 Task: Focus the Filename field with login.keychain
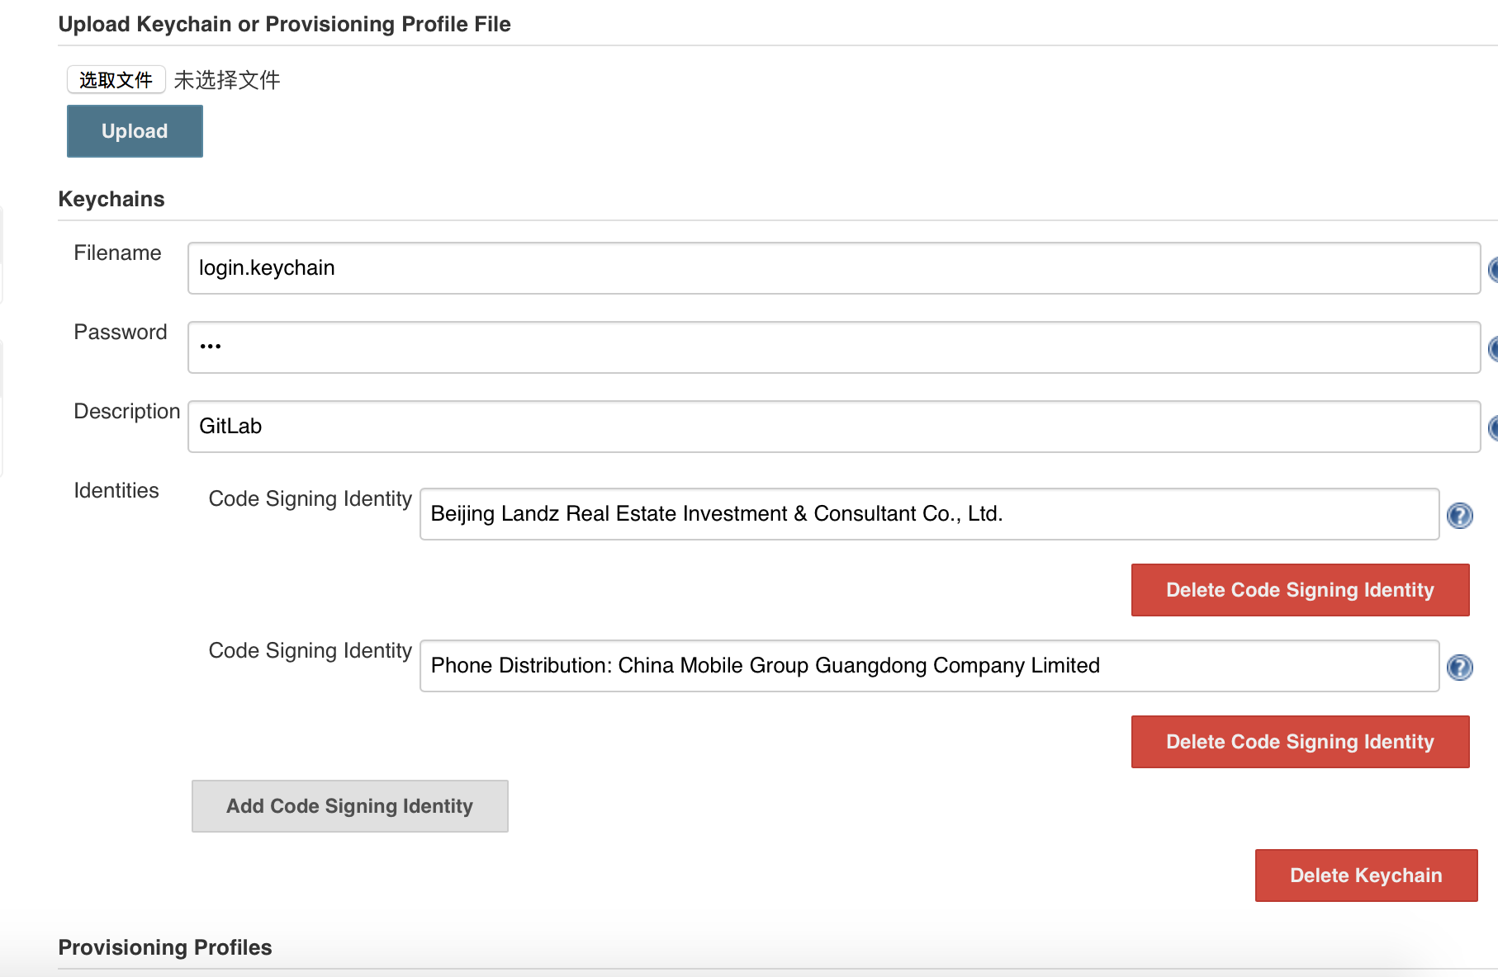[x=833, y=268]
